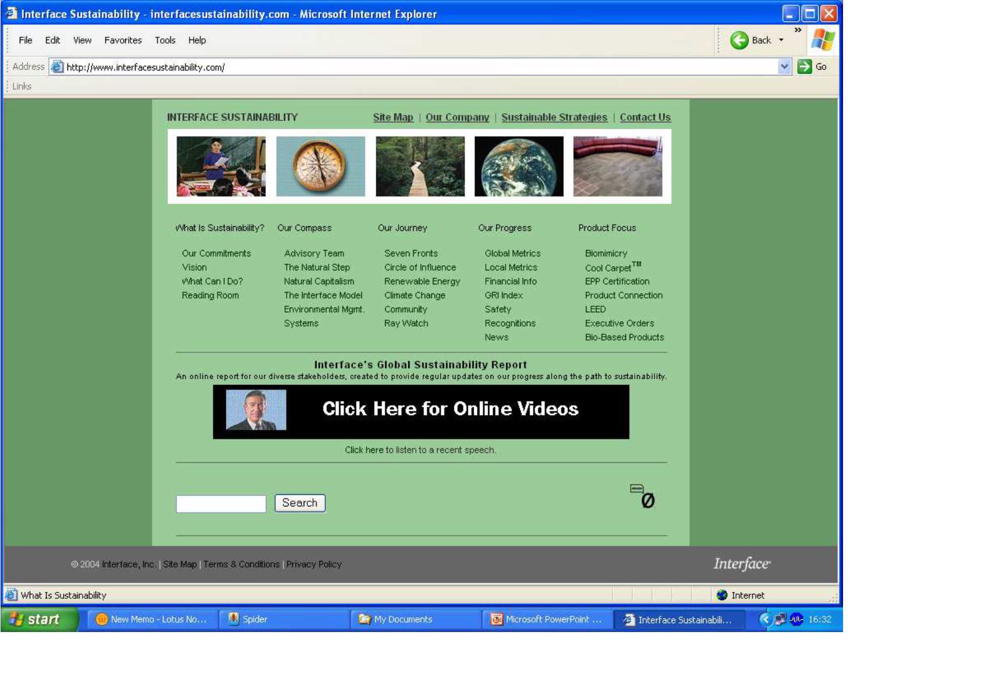
Task: Click the listen to a recent speech link
Action: 420,450
